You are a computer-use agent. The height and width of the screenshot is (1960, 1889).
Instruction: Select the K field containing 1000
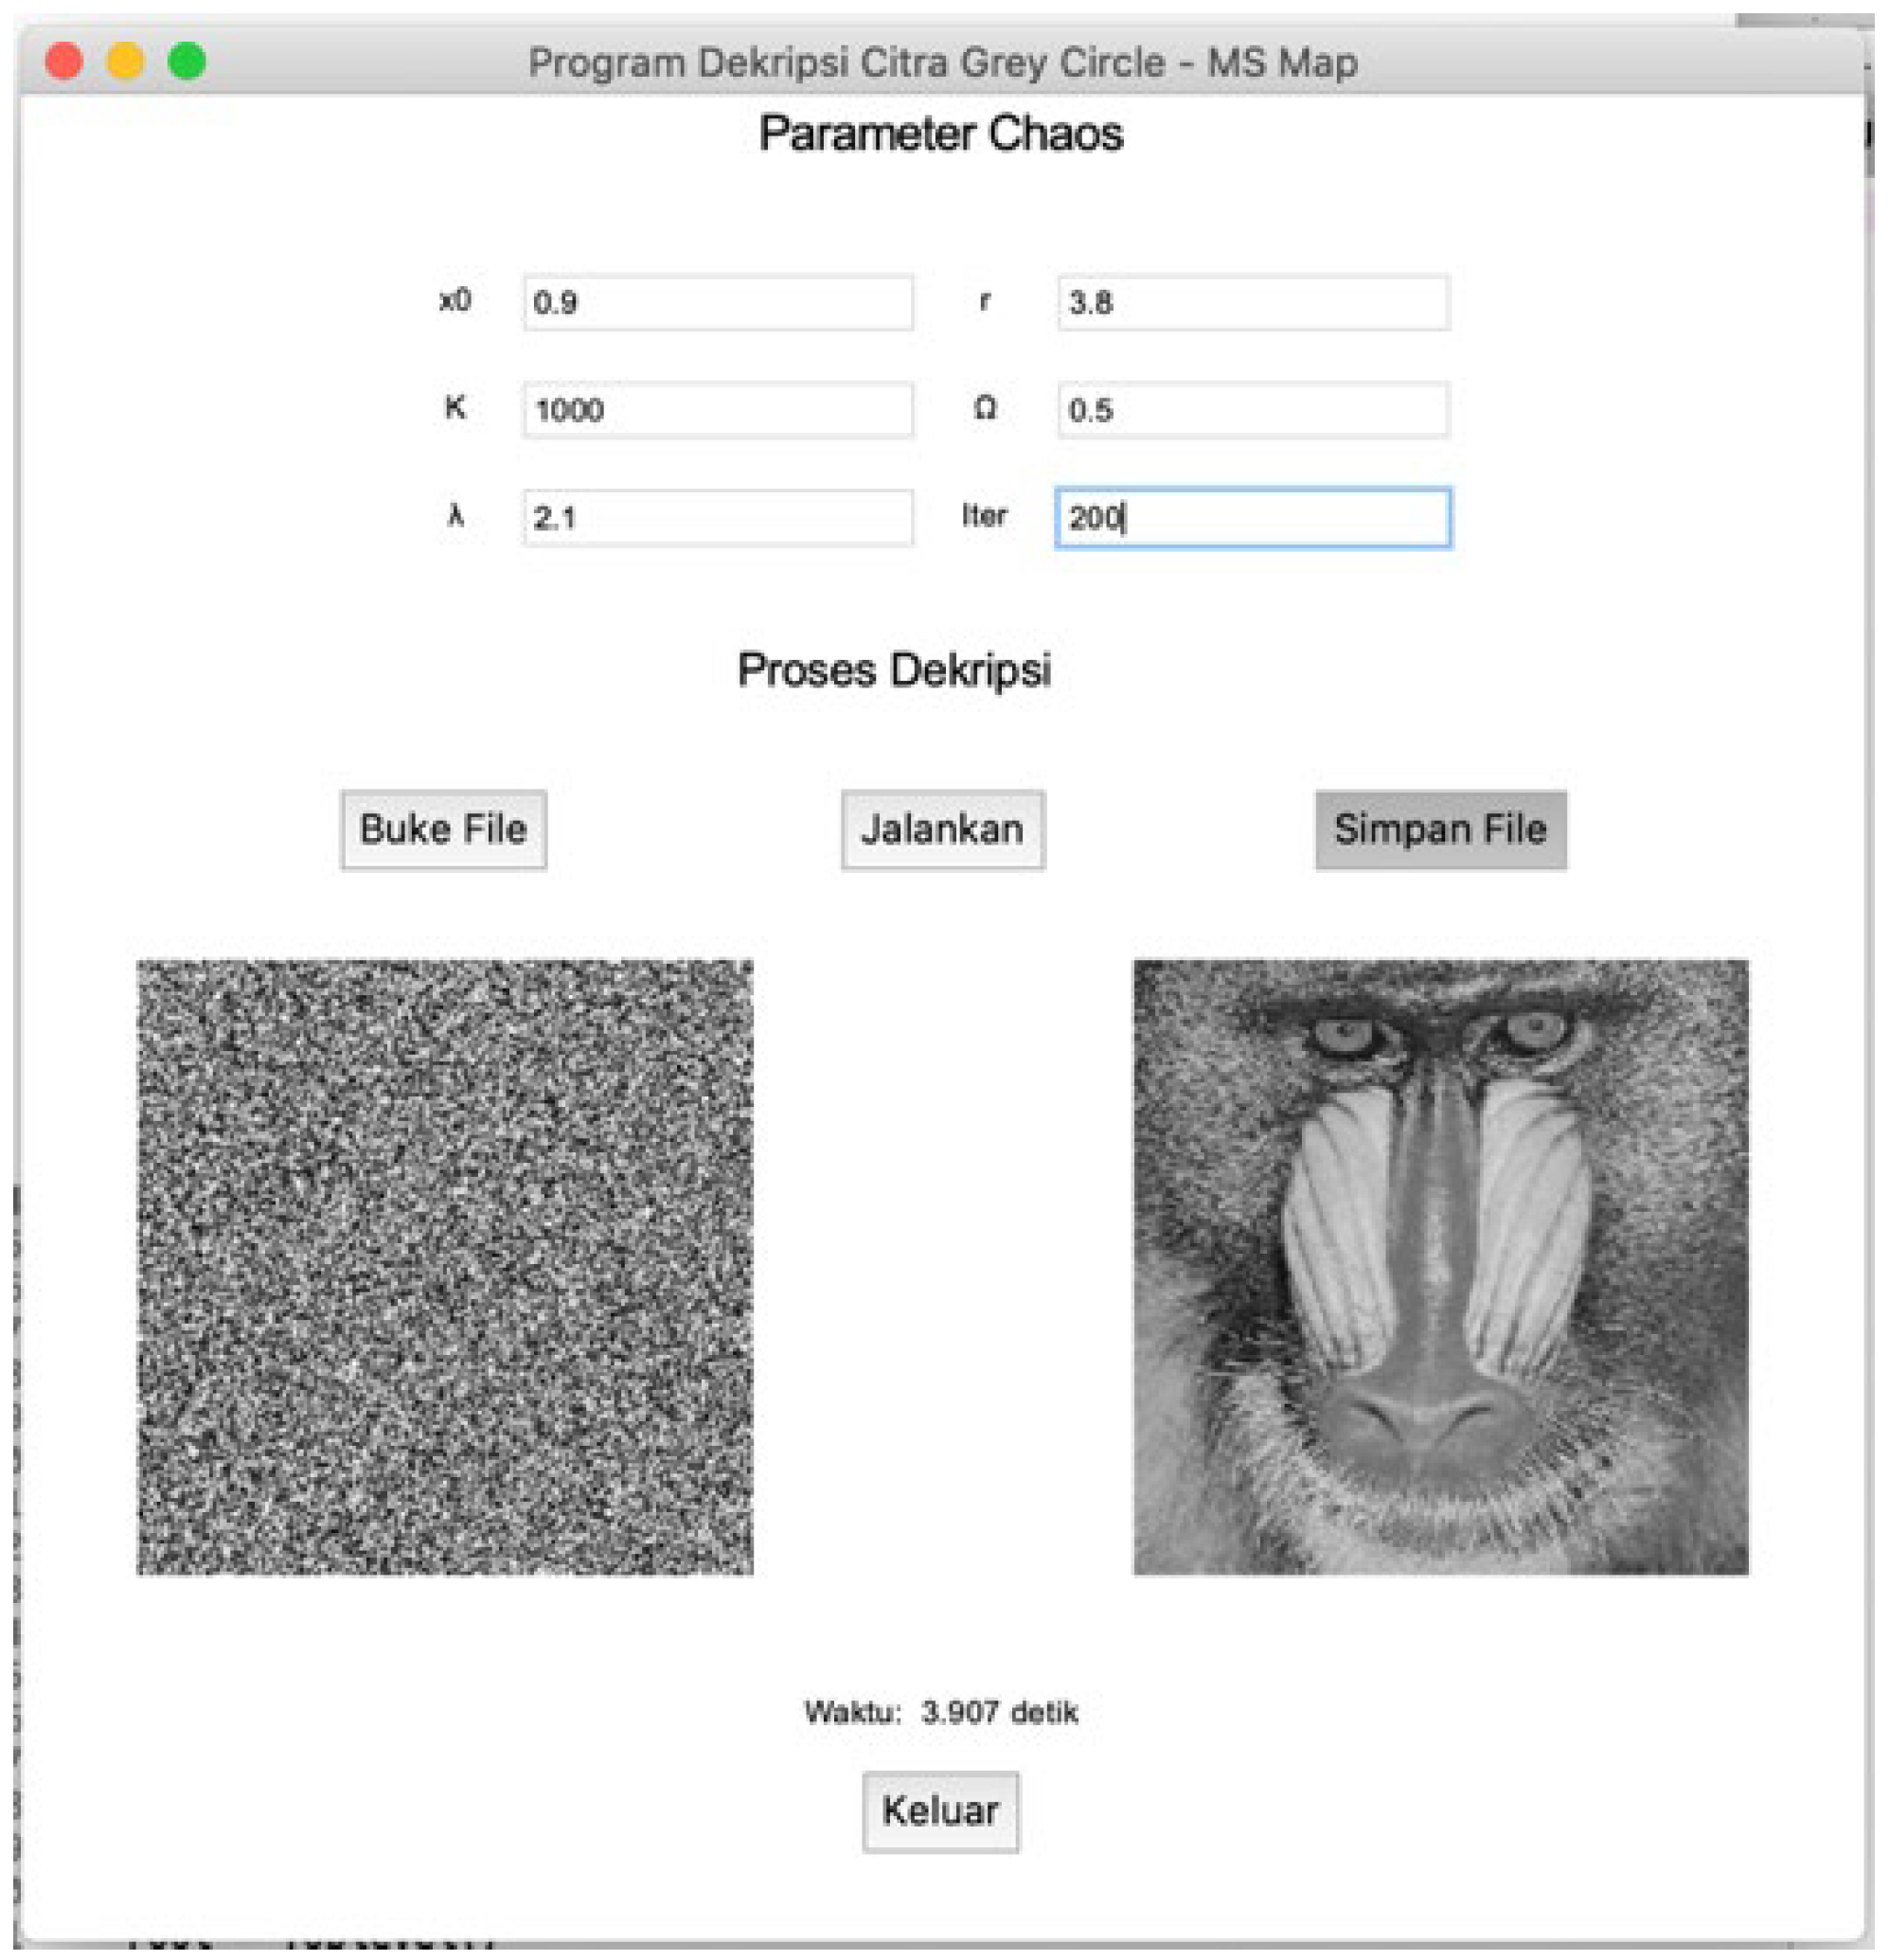click(717, 410)
